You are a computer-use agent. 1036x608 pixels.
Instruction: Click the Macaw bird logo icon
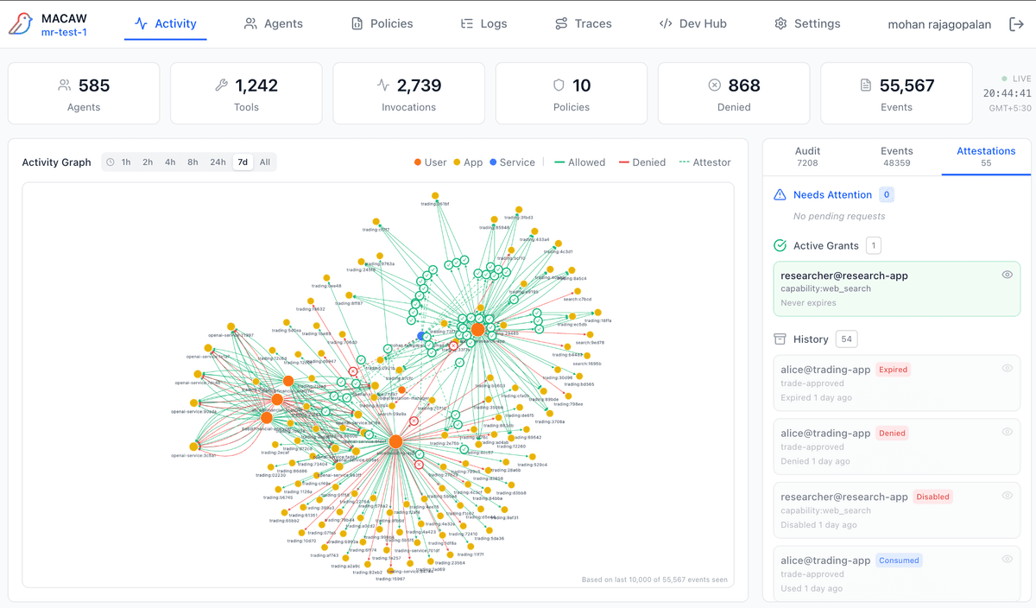tap(21, 24)
